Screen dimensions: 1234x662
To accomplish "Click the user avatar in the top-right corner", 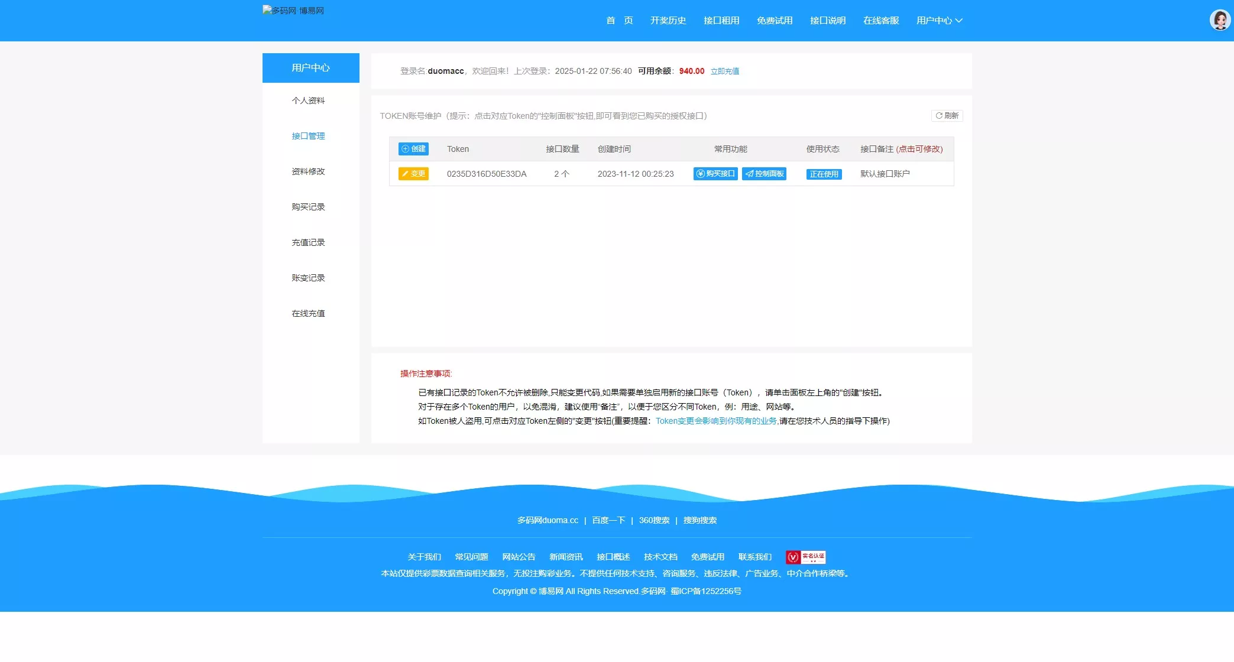I will coord(1219,20).
